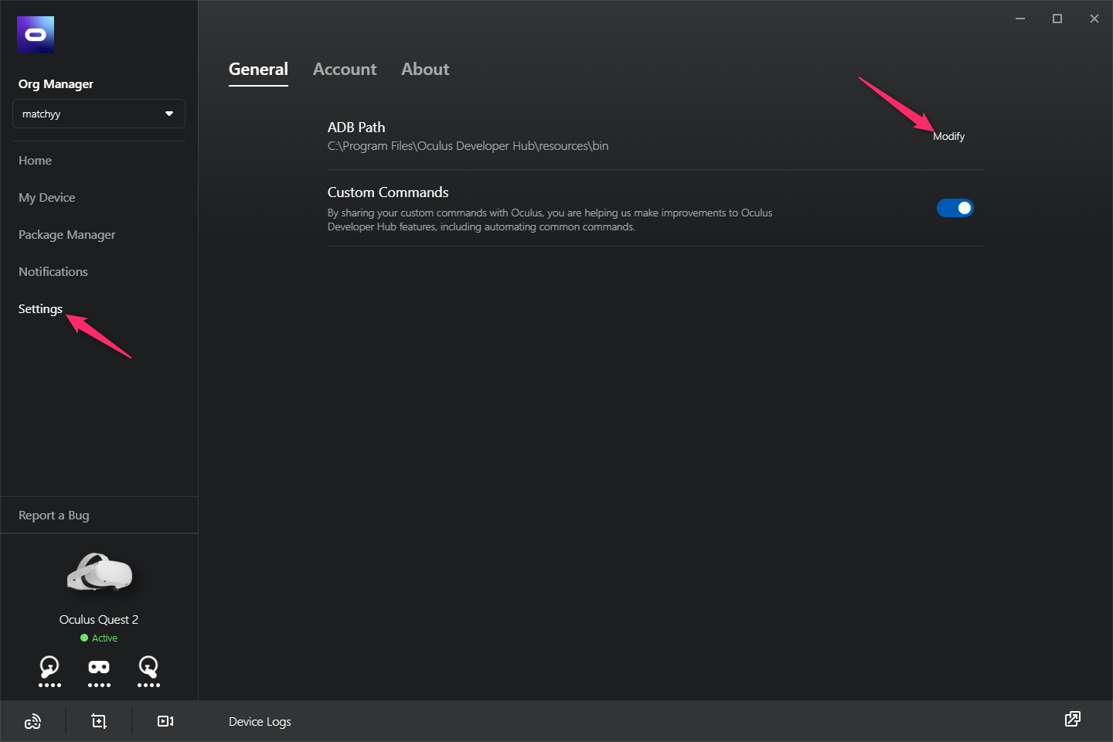This screenshot has width=1113, height=742.
Task: Pop out Device Logs with external icon
Action: pyautogui.click(x=1073, y=719)
